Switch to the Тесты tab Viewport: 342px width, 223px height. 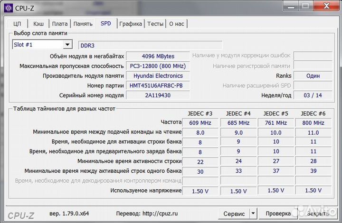[x=155, y=24]
